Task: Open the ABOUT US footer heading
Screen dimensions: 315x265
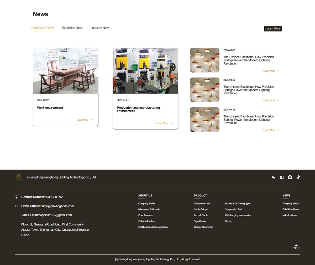Action: click(x=145, y=196)
